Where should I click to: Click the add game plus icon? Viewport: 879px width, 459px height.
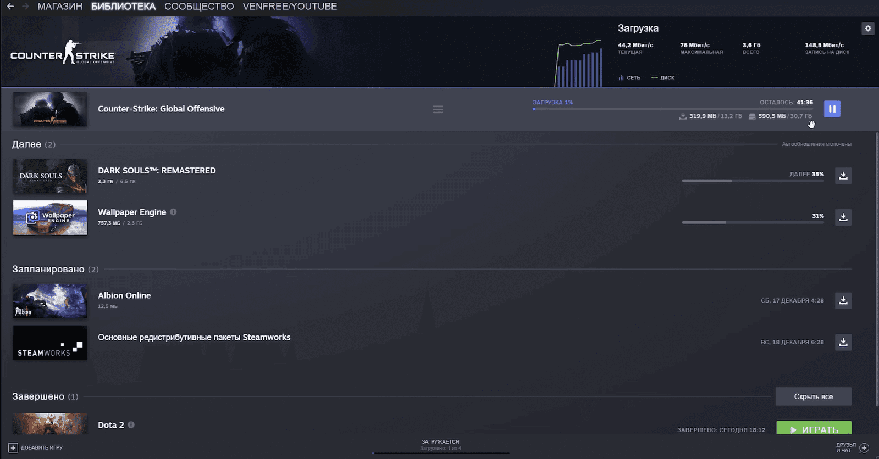(x=13, y=447)
